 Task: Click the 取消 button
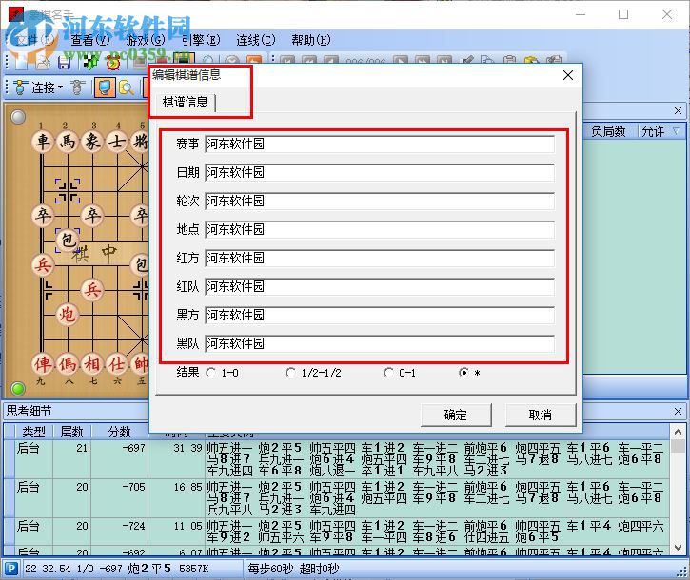(x=541, y=415)
